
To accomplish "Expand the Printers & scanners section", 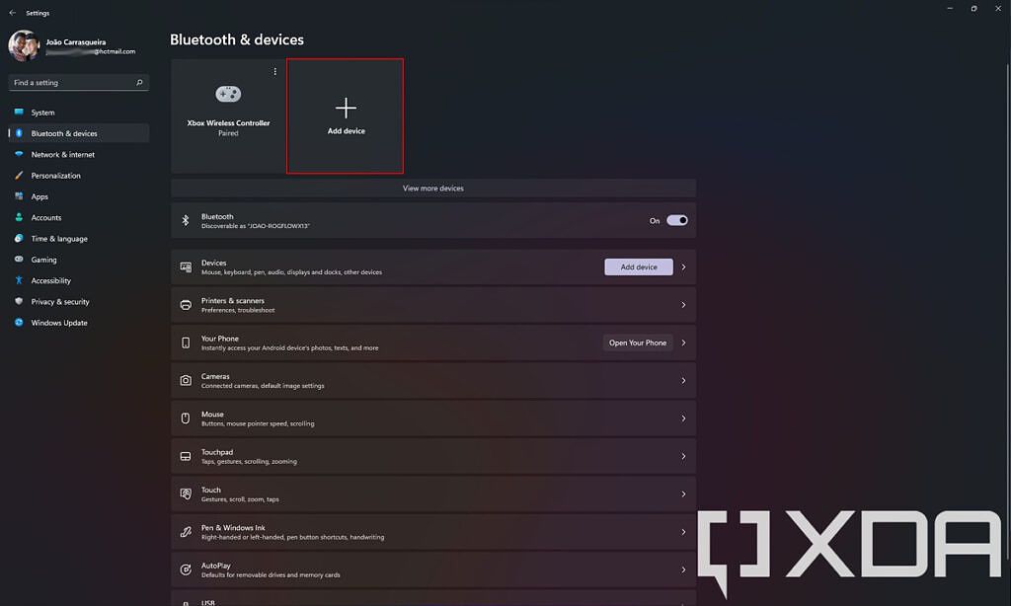I will (432, 305).
